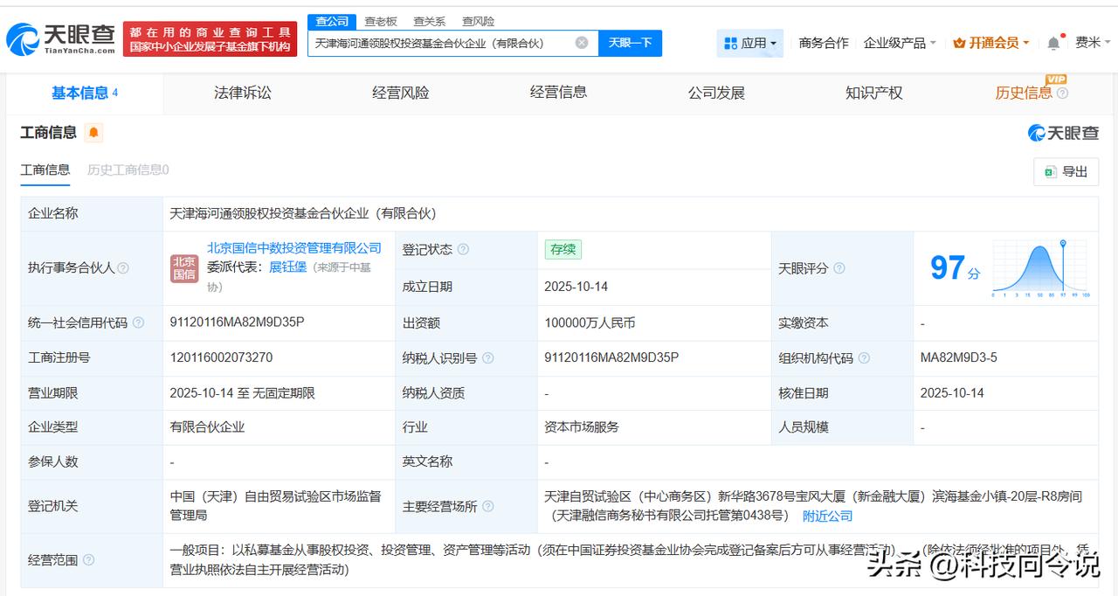This screenshot has width=1118, height=596.
Task: Click help icon next to 执行事务合伙人
Action: (123, 268)
